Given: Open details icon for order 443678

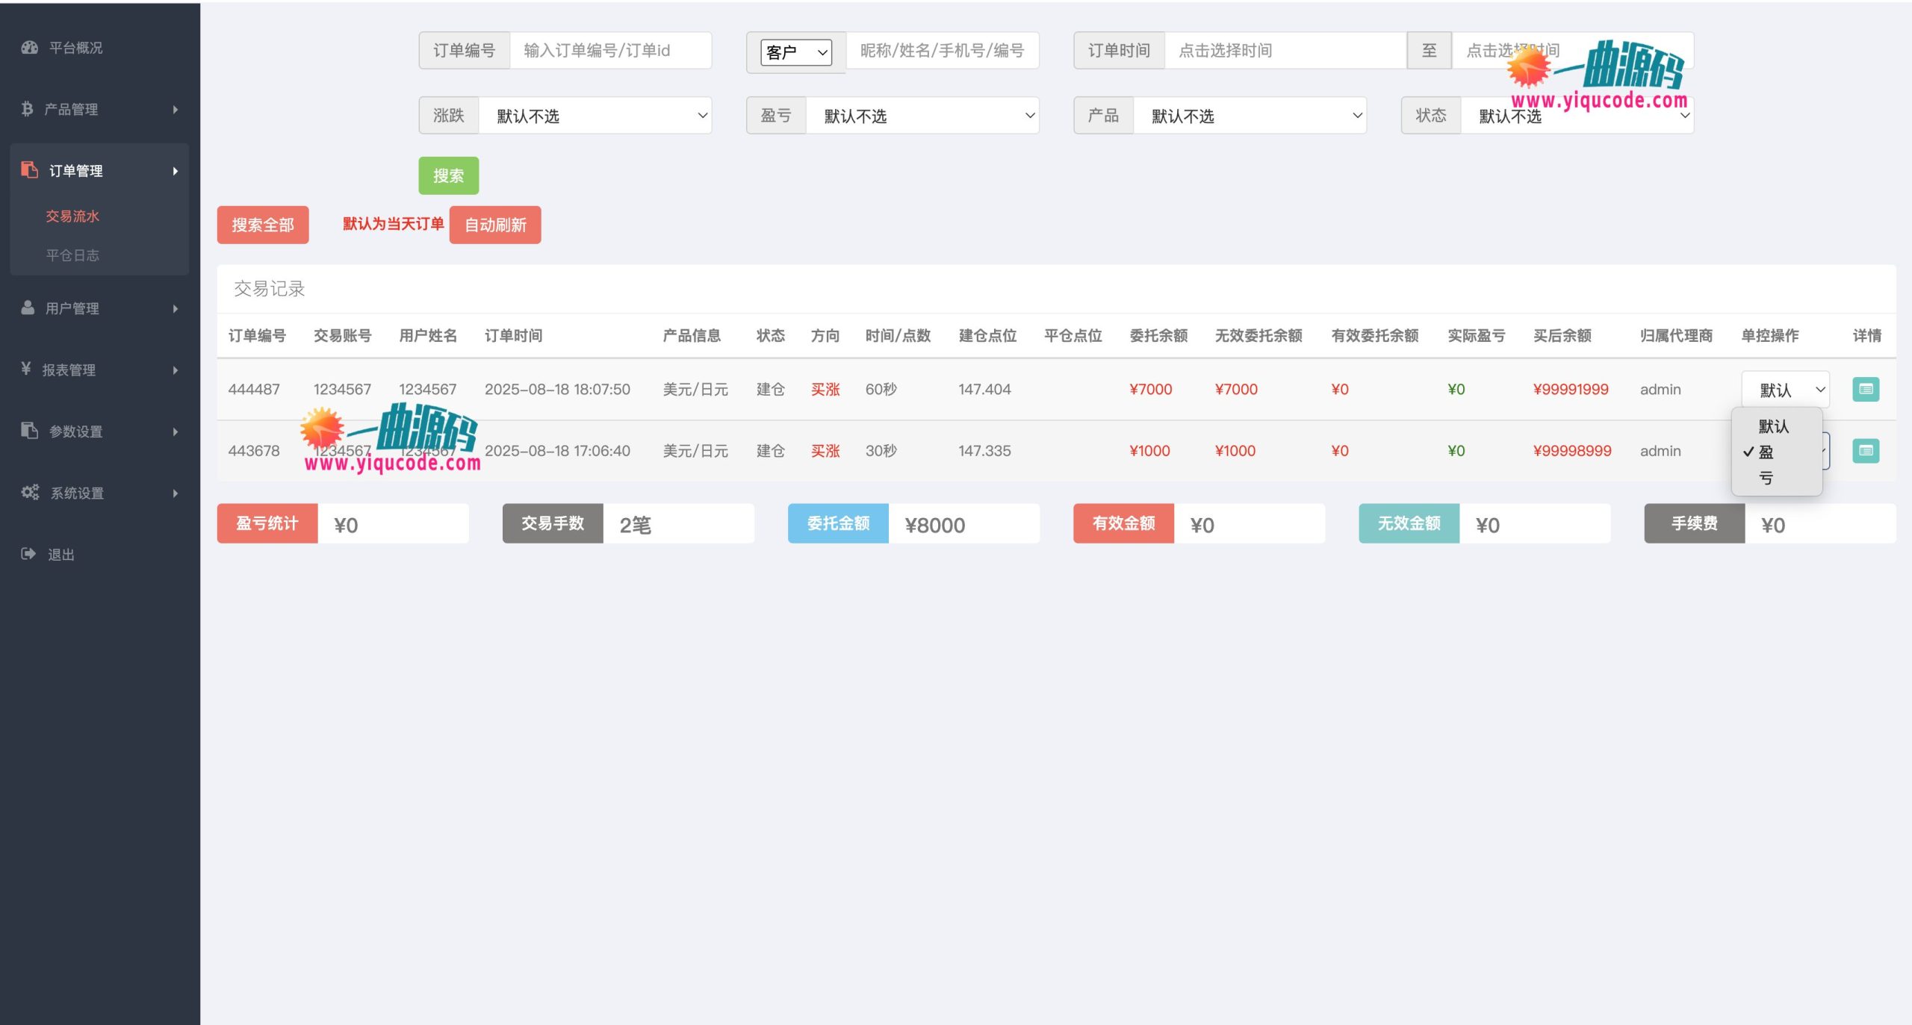Looking at the screenshot, I should click(x=1865, y=450).
